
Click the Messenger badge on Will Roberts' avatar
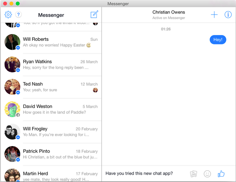coord(18,48)
